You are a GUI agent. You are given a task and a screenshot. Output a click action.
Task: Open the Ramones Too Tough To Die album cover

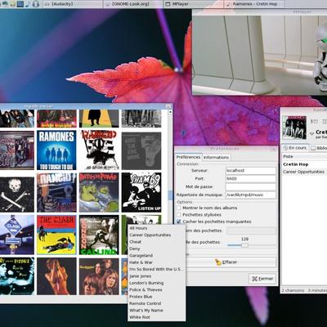pos(56,150)
